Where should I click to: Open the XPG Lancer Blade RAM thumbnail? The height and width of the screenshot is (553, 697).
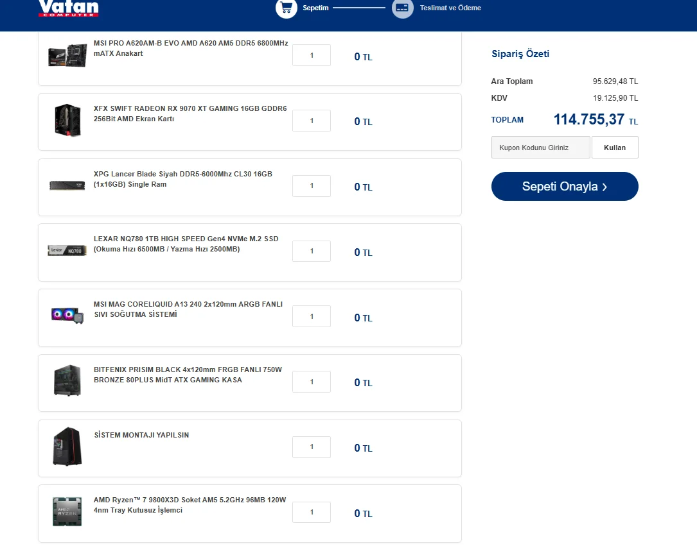(67, 185)
